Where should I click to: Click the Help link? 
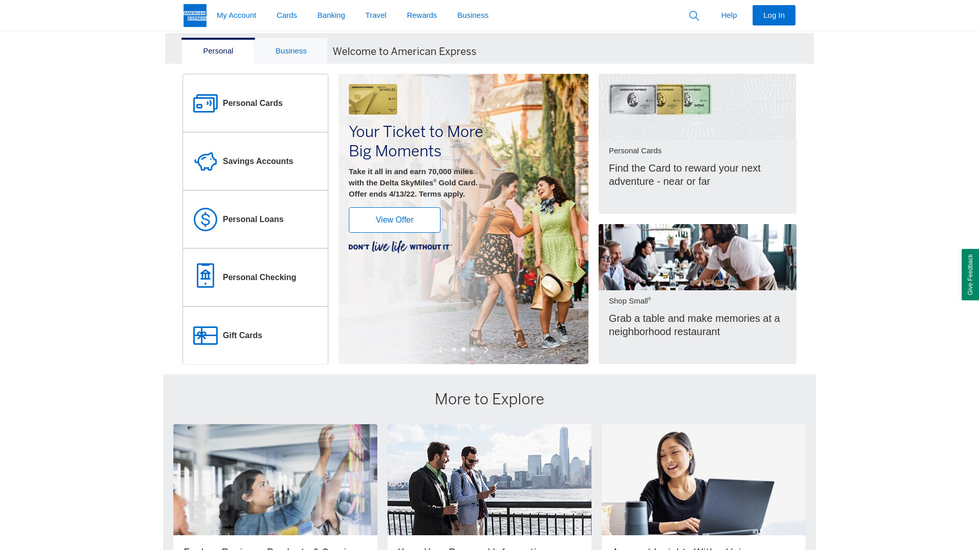729,15
